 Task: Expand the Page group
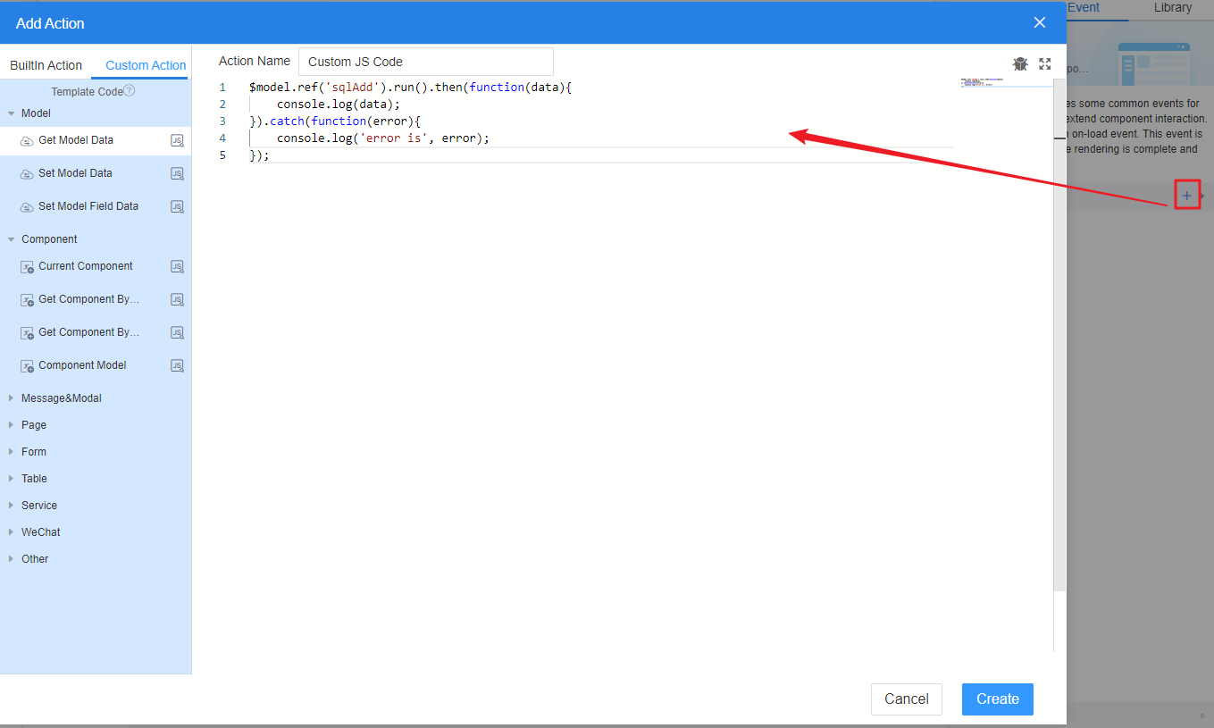click(12, 425)
